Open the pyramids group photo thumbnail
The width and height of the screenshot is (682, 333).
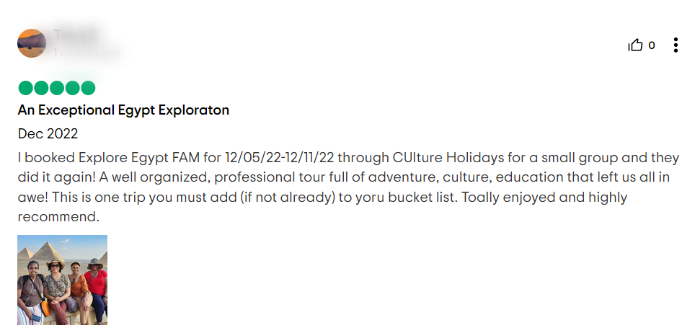pyautogui.click(x=62, y=280)
